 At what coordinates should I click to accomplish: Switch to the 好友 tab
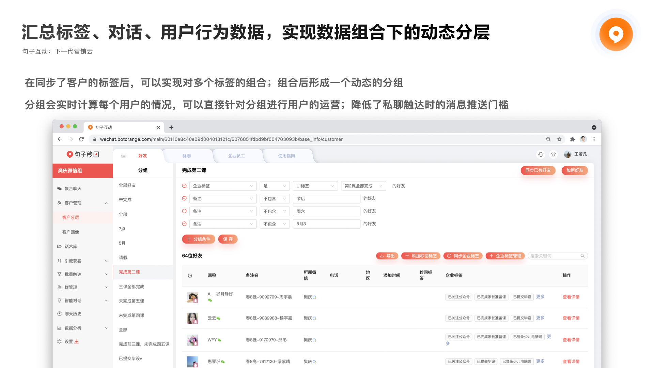pyautogui.click(x=142, y=156)
